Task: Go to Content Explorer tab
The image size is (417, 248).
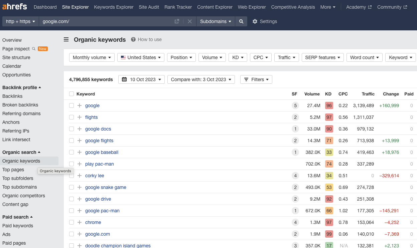Action: point(215,7)
